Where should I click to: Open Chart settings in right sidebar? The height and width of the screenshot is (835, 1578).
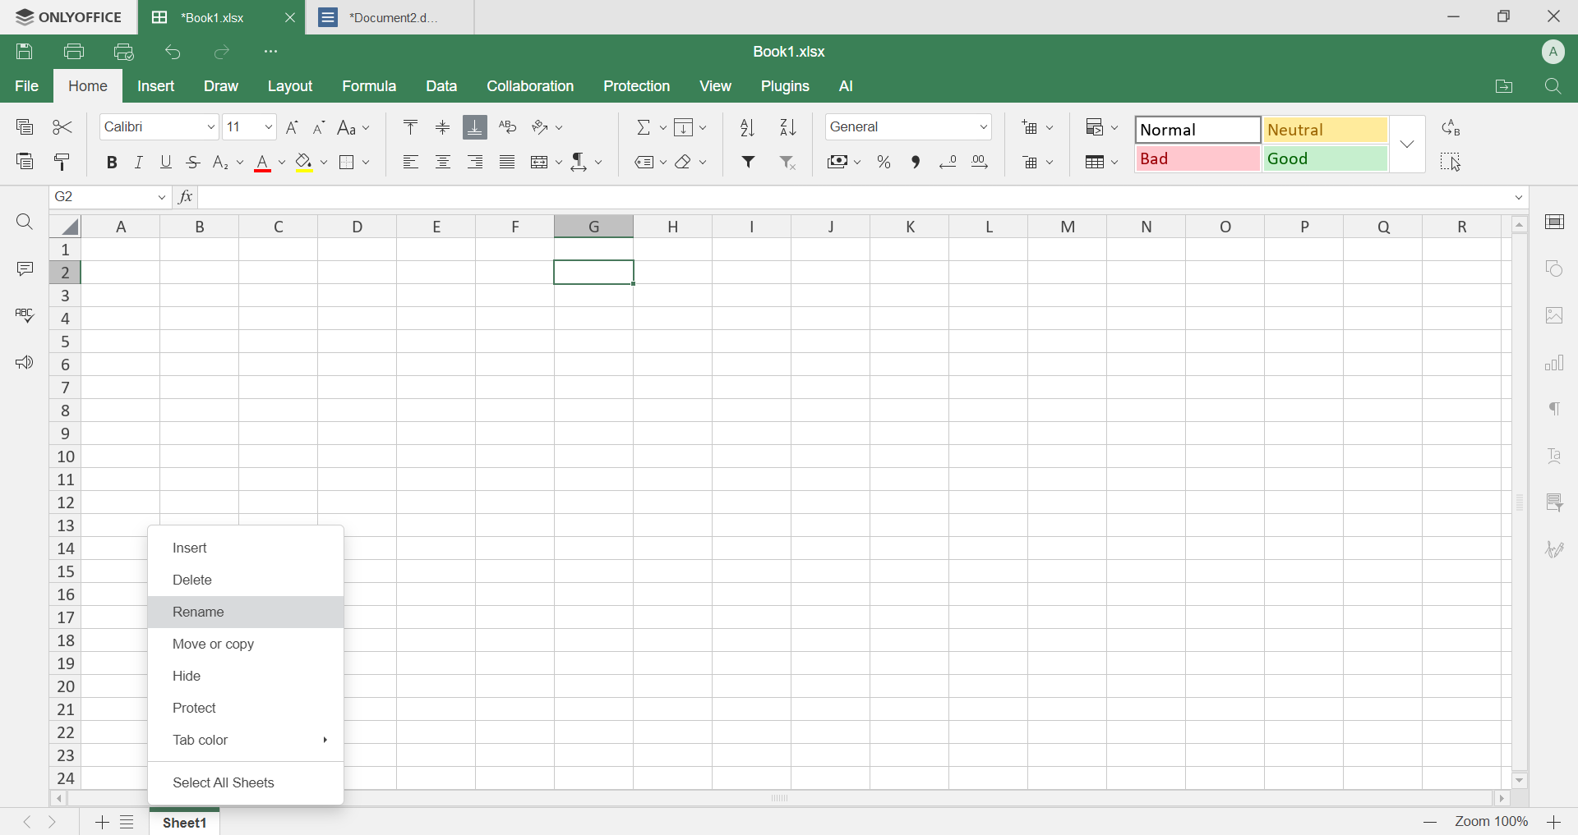1555,362
